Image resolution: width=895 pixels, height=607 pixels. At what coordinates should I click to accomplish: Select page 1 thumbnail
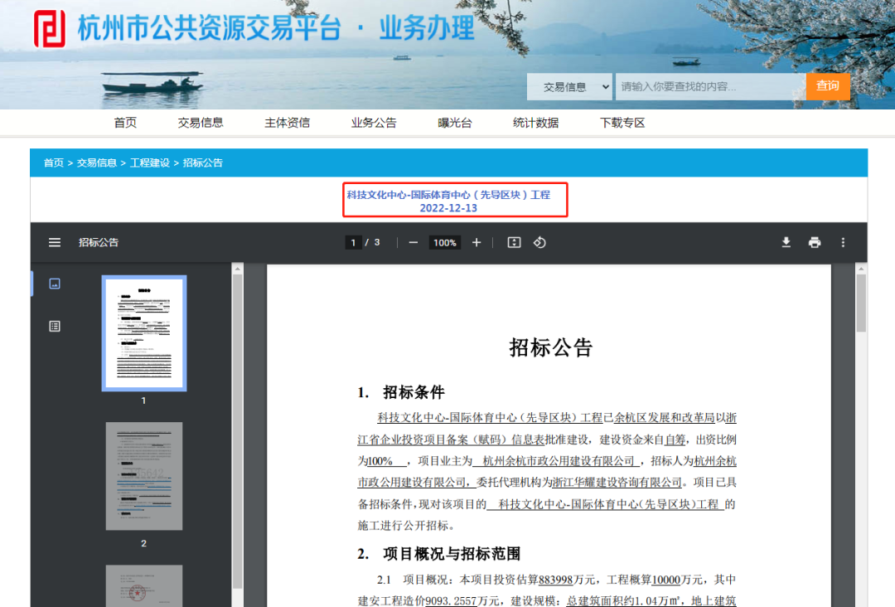point(144,333)
